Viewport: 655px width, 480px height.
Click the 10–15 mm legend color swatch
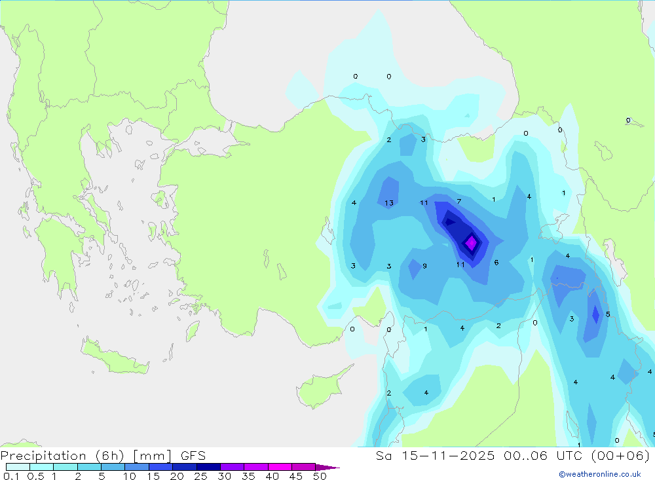tap(137, 467)
